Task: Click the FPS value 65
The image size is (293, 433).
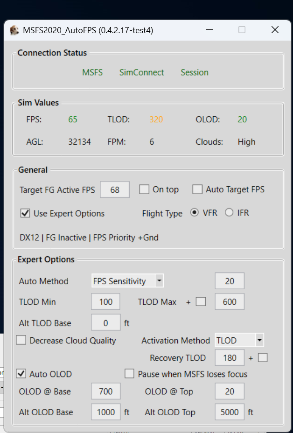Action: click(73, 119)
